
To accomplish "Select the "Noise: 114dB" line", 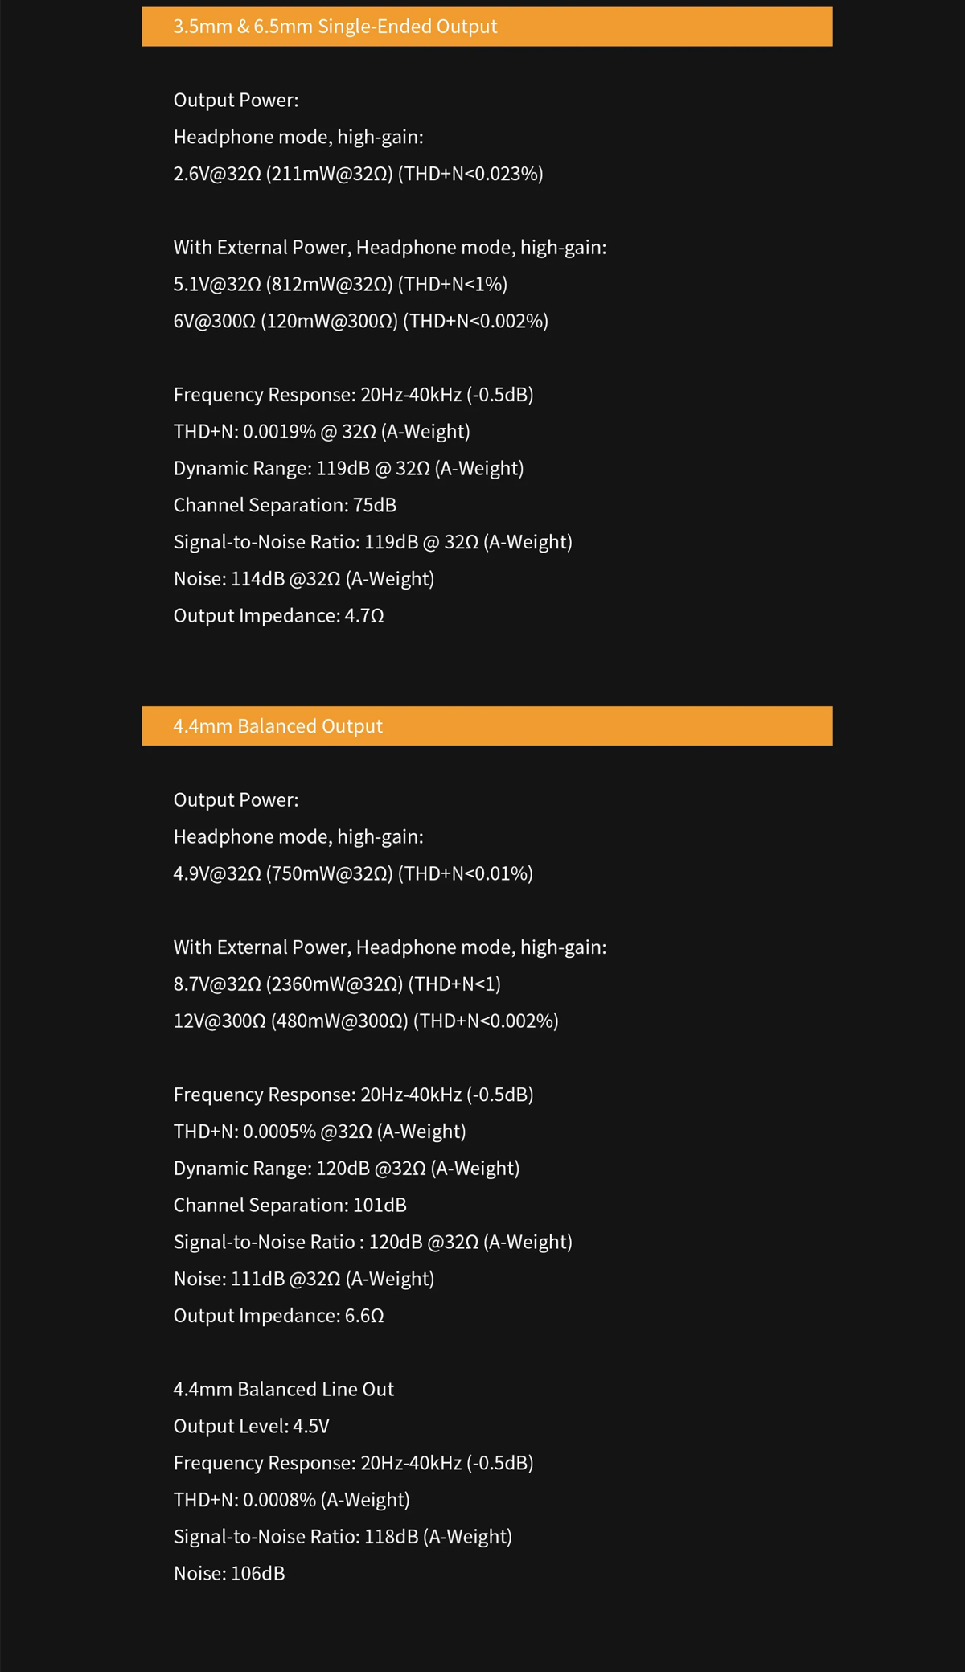I will pyautogui.click(x=304, y=579).
